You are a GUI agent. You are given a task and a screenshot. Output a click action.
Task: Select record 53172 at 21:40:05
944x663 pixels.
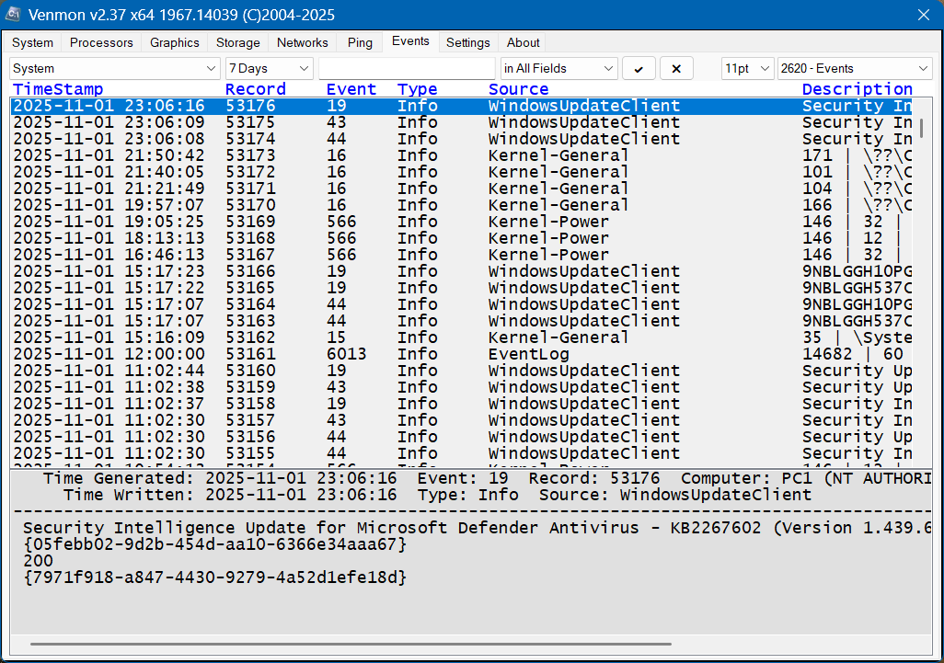pos(462,172)
